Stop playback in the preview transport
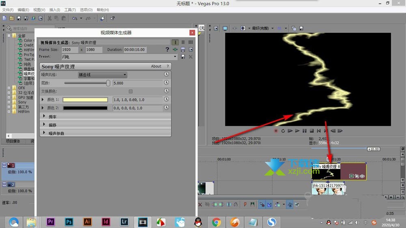This screenshot has height=228, width=406. pos(312,131)
